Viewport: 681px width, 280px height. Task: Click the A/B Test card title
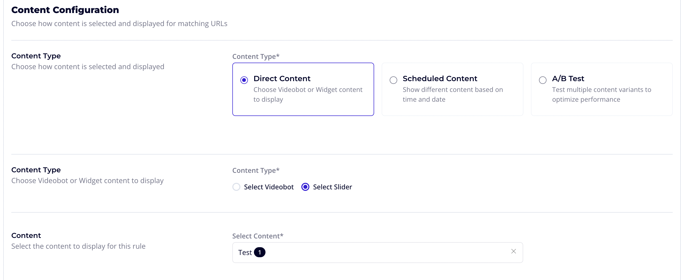coord(568,78)
